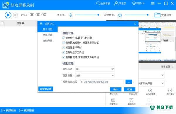Open the 文件位置 folder icon
The image size is (176, 114).
[157, 15]
